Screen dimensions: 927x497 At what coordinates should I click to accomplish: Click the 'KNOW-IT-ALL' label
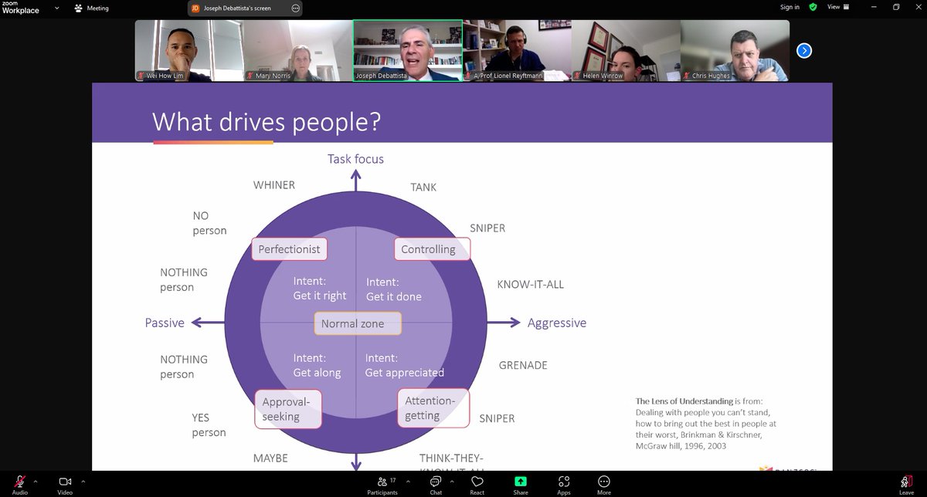pyautogui.click(x=531, y=284)
